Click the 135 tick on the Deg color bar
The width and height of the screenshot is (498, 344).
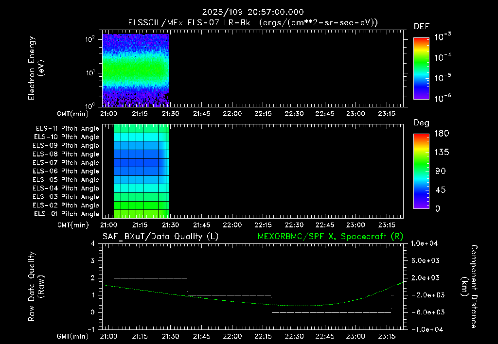[442, 152]
